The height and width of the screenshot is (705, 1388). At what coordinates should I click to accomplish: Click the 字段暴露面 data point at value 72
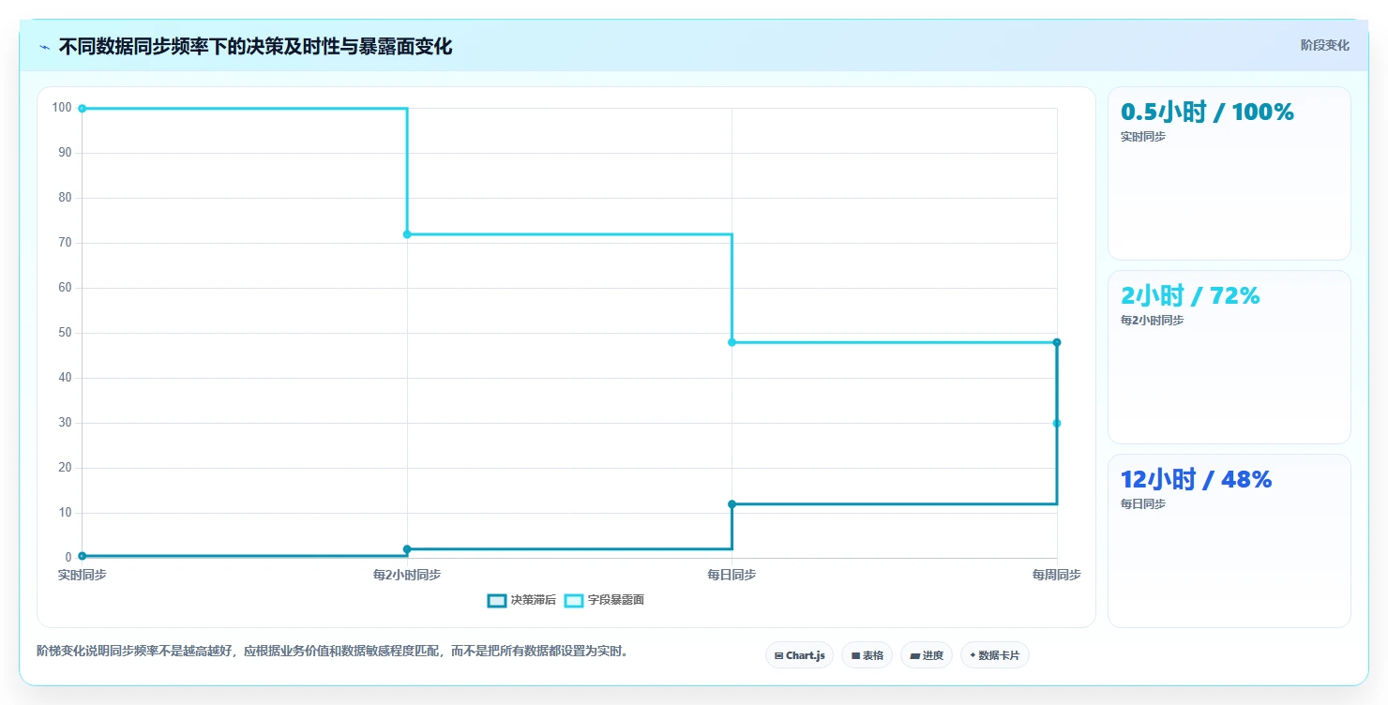tap(407, 234)
